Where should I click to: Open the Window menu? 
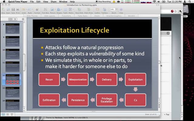pyautogui.click(x=63, y=2)
